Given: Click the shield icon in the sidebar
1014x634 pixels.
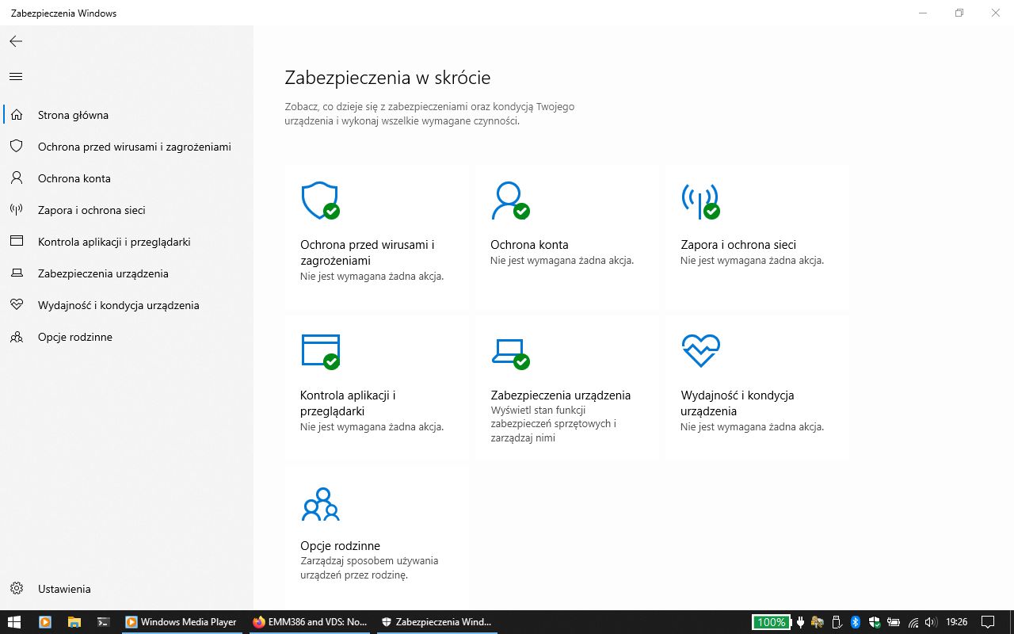Looking at the screenshot, I should click(x=16, y=147).
